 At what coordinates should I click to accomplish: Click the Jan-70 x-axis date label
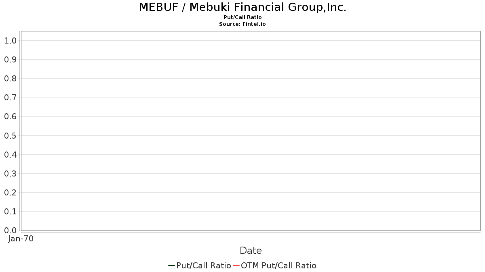tap(21, 239)
